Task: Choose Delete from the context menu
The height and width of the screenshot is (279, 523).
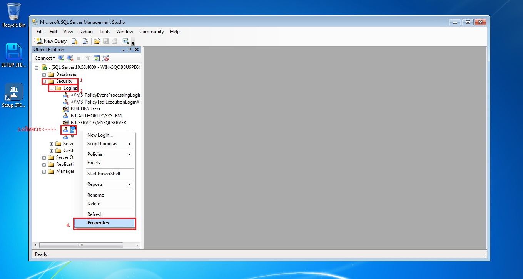Action: click(x=104, y=204)
